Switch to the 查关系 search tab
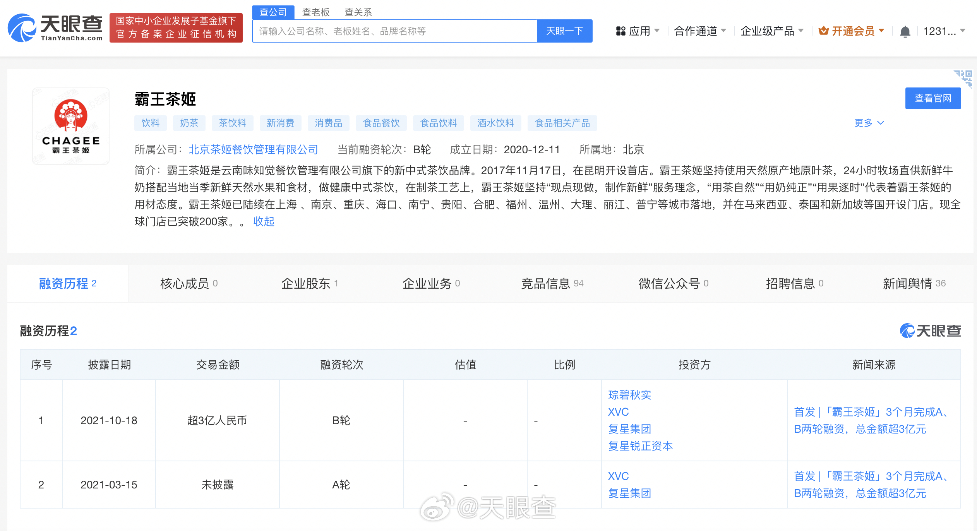Viewport: 977px width, 531px height. (358, 12)
